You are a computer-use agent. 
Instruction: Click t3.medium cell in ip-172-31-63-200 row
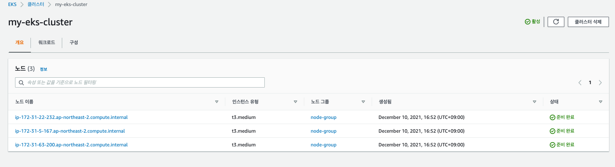point(243,145)
